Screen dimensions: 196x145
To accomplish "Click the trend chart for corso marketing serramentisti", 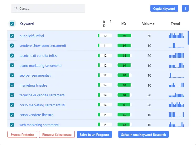I will [x=176, y=105].
